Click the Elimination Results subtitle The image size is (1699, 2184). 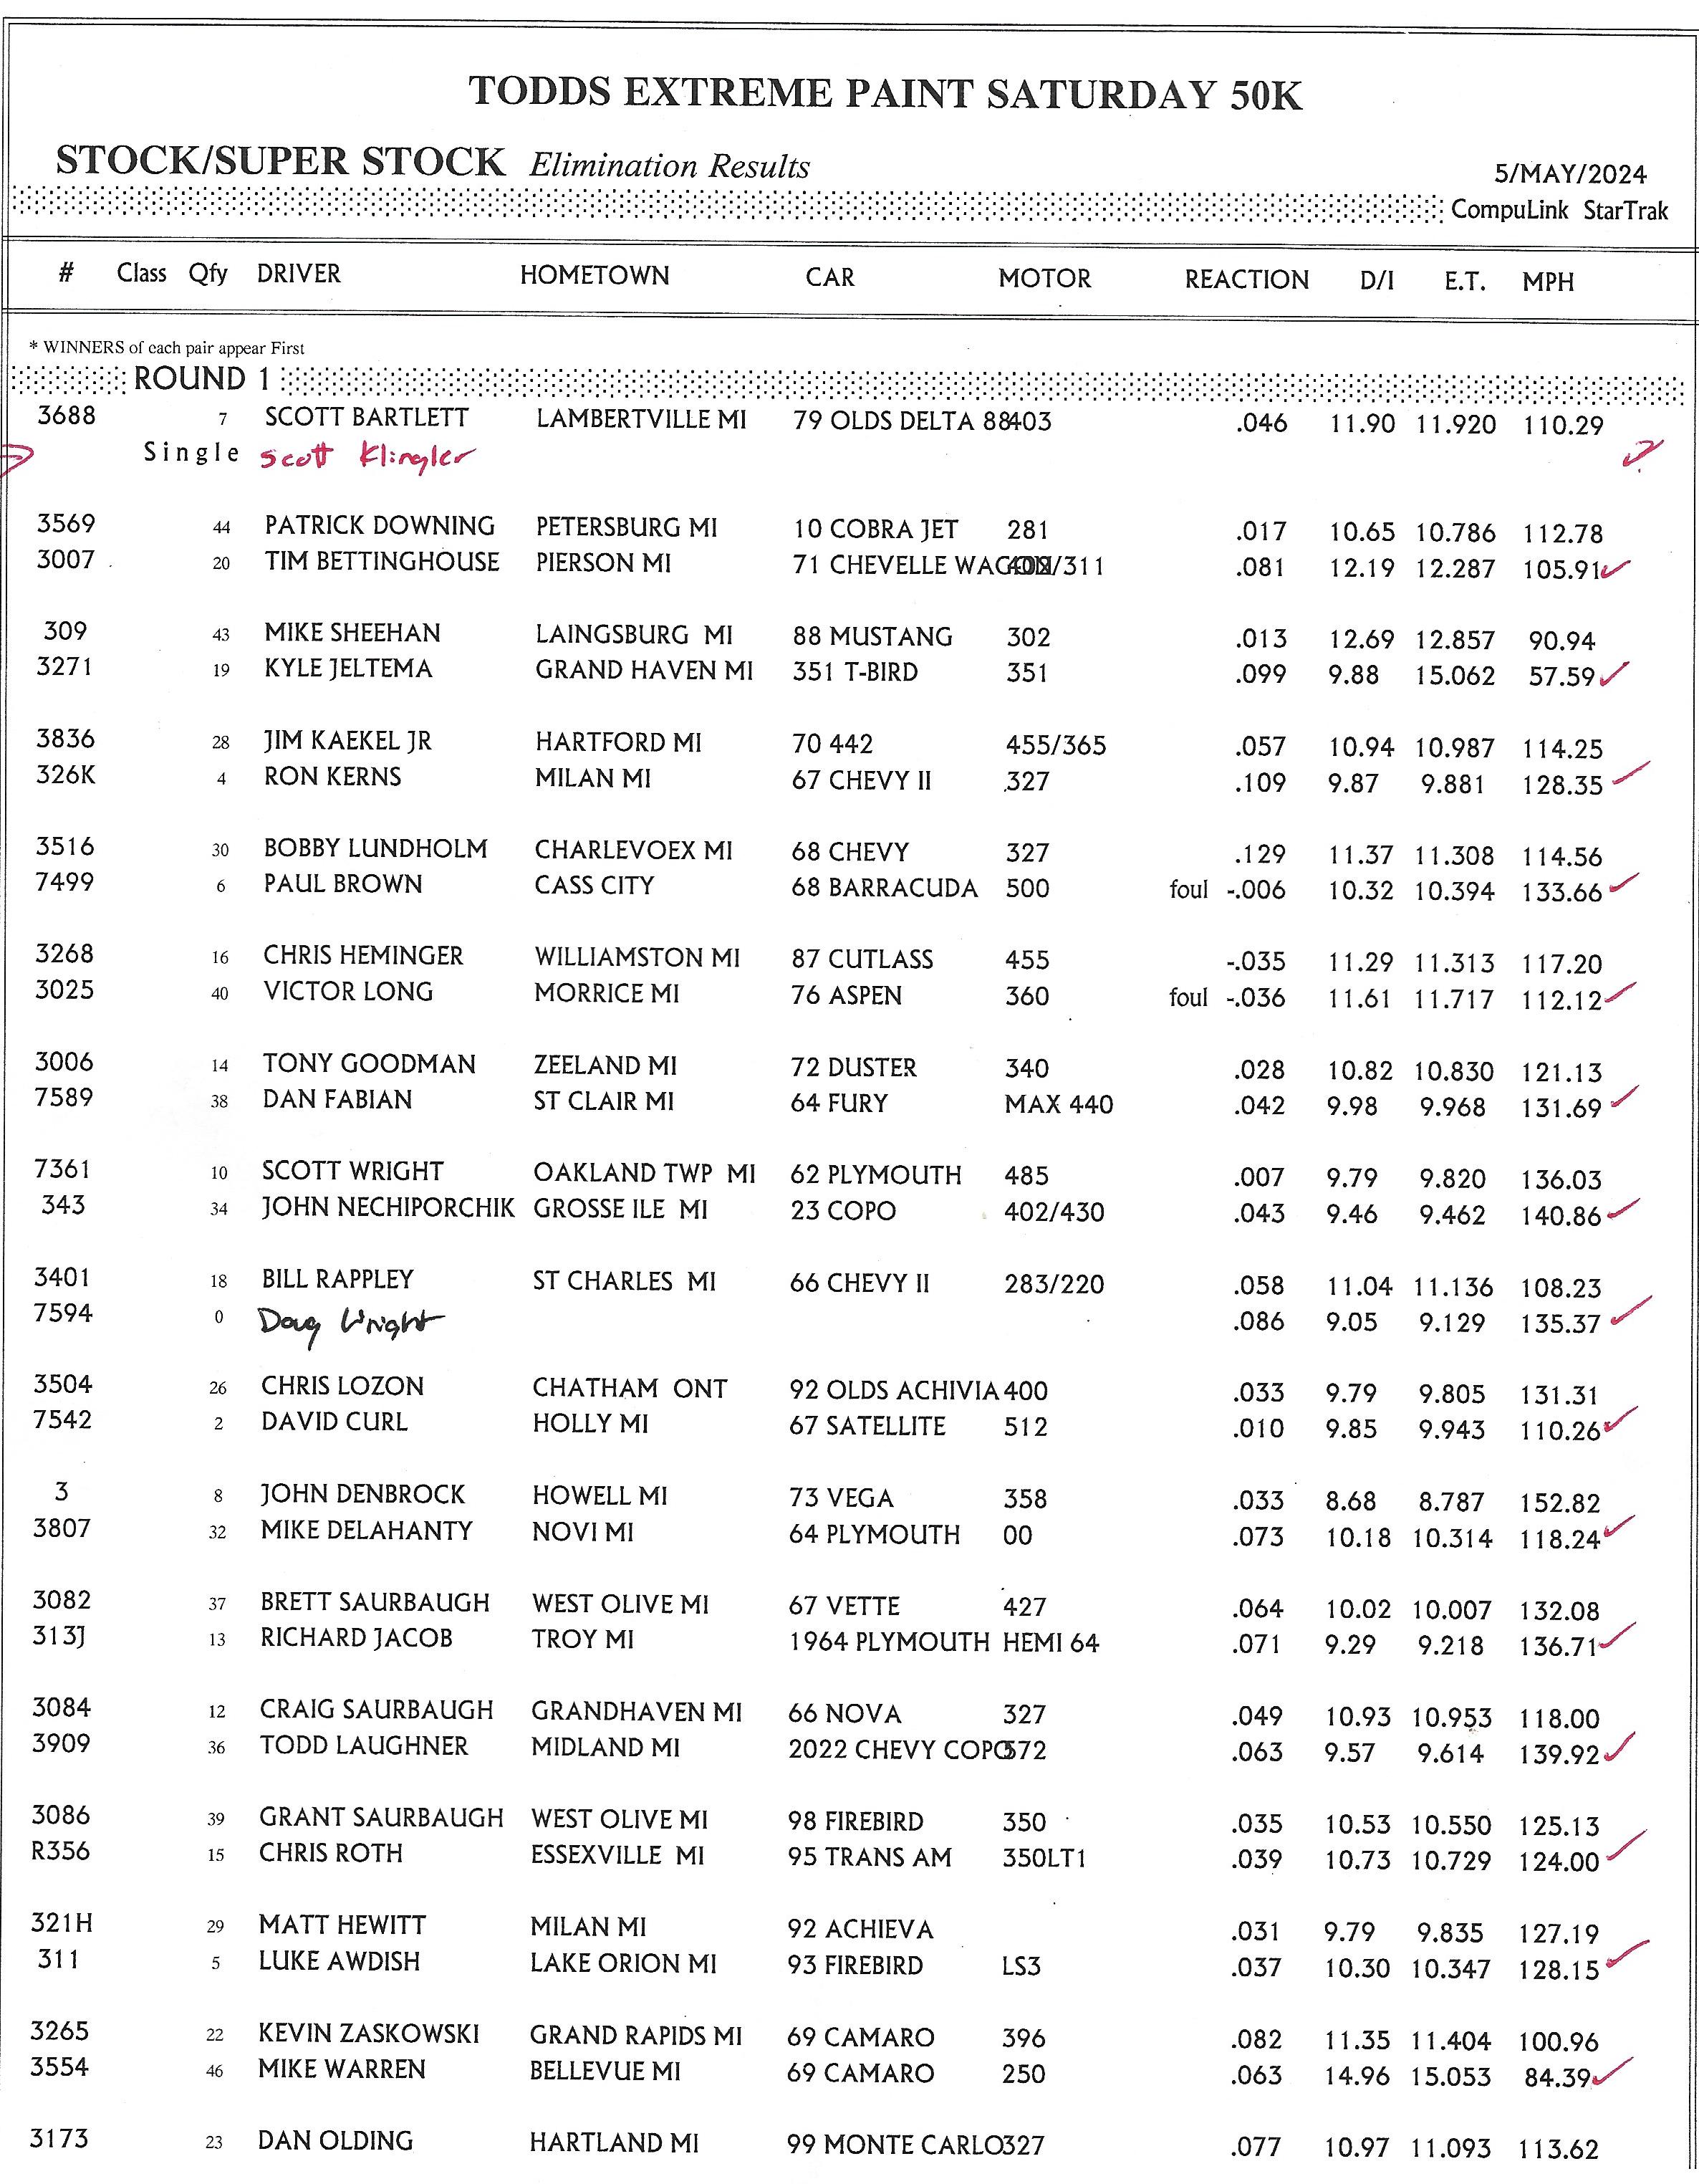pos(668,166)
